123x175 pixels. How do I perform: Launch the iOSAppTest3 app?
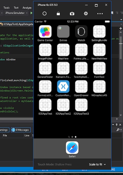81,105
